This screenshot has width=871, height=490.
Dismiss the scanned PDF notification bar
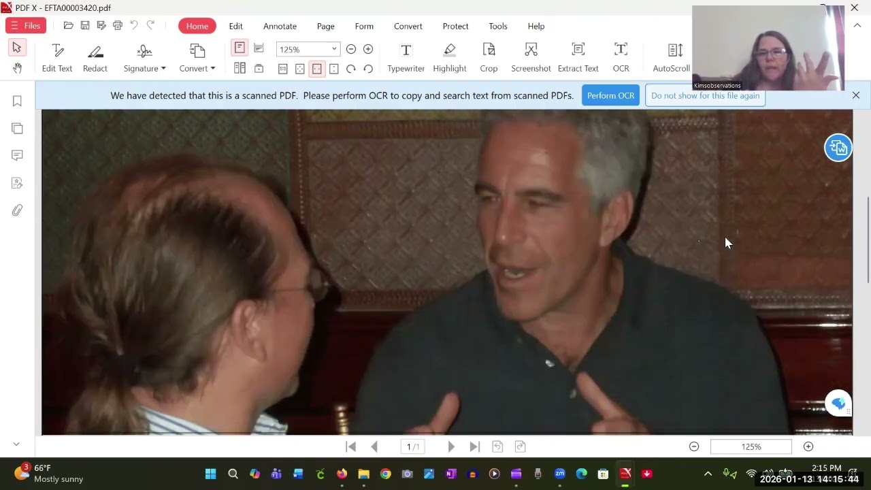(x=856, y=95)
